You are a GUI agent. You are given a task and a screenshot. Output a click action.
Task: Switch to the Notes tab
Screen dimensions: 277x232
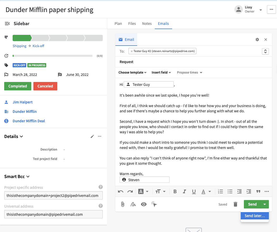pyautogui.click(x=147, y=24)
